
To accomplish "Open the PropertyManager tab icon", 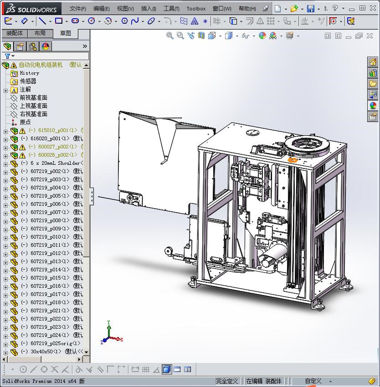I will [20, 46].
